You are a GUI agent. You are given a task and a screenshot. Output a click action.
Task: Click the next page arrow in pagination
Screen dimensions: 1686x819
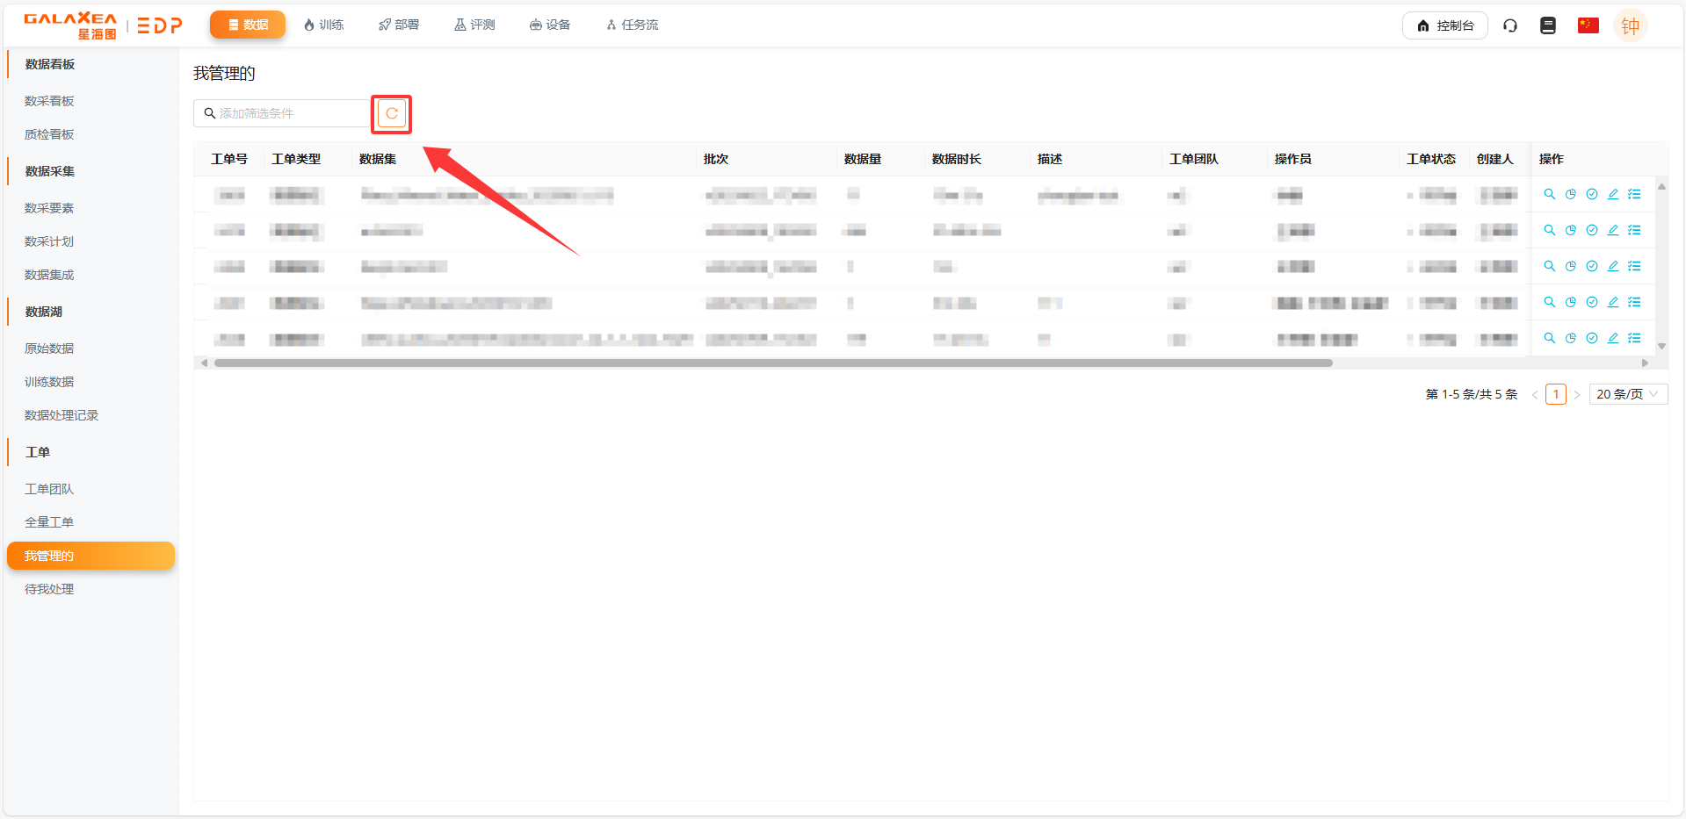[1577, 395]
